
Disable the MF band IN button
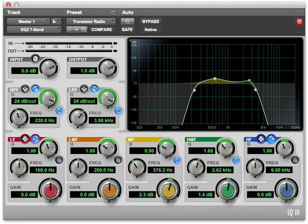pyautogui.click(x=177, y=160)
